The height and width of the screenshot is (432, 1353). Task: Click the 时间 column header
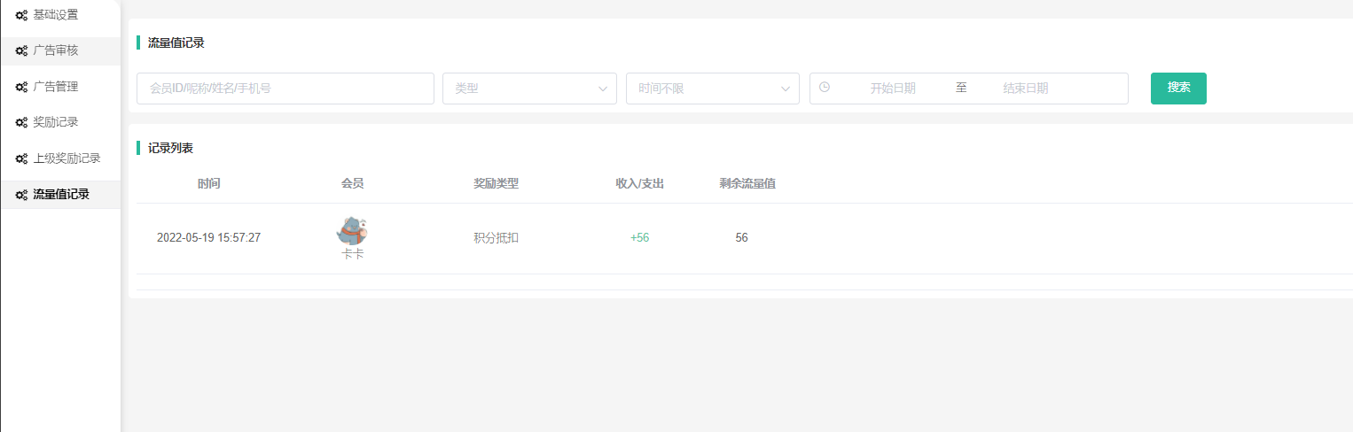(209, 184)
